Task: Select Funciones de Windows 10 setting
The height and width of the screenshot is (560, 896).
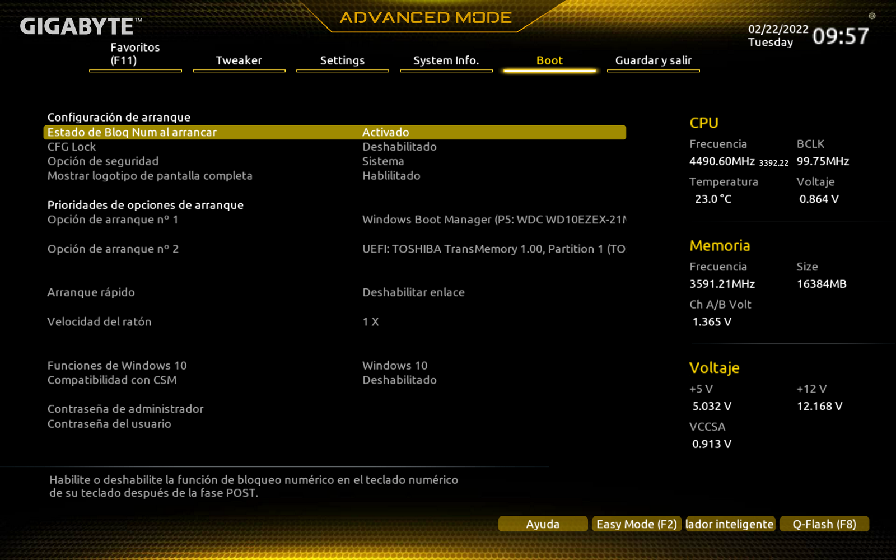Action: [x=117, y=365]
